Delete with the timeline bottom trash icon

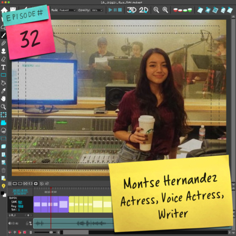[x=31, y=232]
